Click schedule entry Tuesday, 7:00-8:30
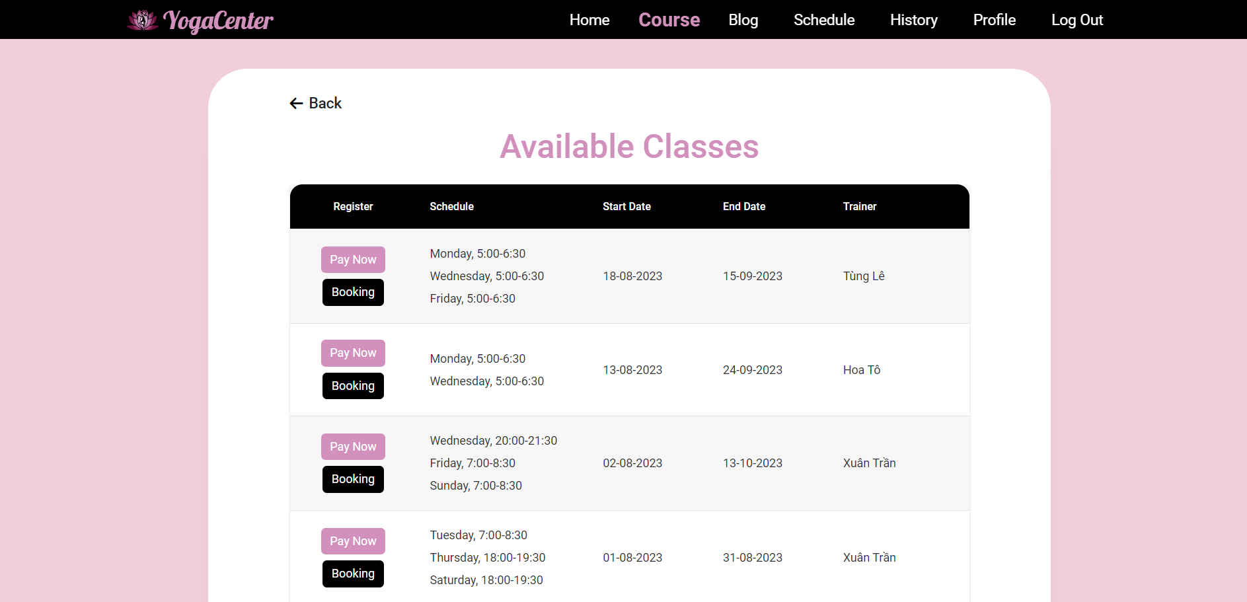This screenshot has height=602, width=1247. click(x=478, y=535)
